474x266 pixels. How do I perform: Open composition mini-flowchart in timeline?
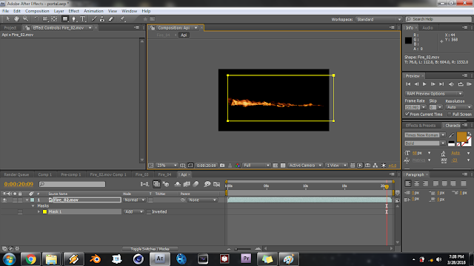[x=144, y=184]
